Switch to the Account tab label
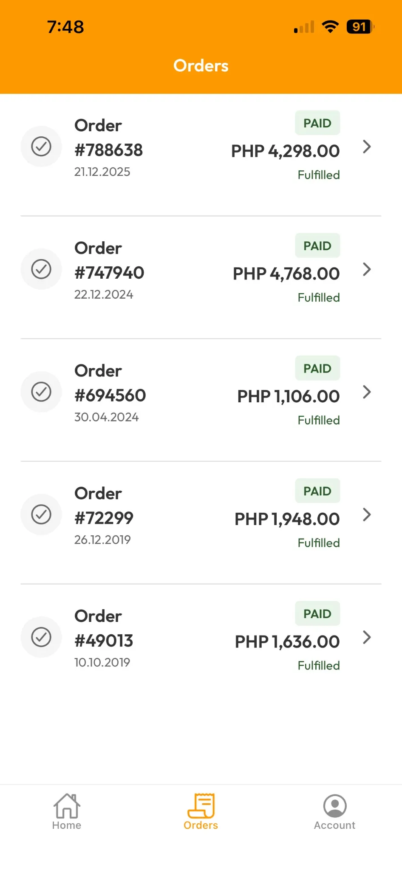This screenshot has width=402, height=870. click(335, 825)
